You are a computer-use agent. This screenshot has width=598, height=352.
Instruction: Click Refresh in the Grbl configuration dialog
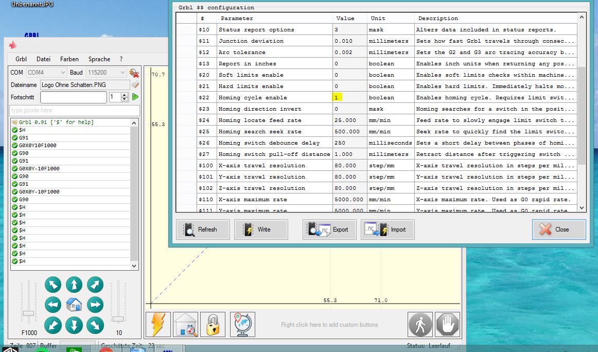[203, 230]
